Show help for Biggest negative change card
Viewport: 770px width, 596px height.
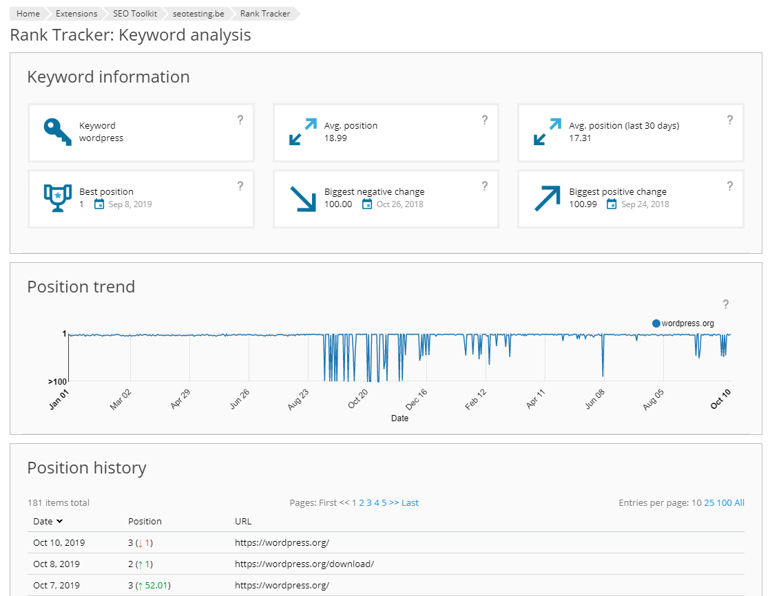(485, 186)
